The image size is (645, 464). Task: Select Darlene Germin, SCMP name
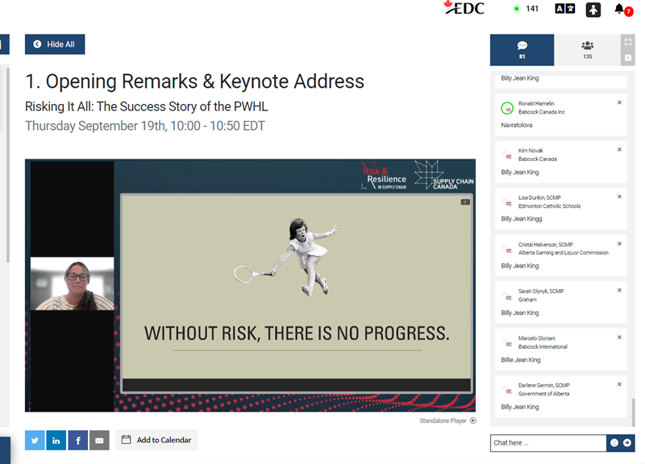(x=543, y=386)
